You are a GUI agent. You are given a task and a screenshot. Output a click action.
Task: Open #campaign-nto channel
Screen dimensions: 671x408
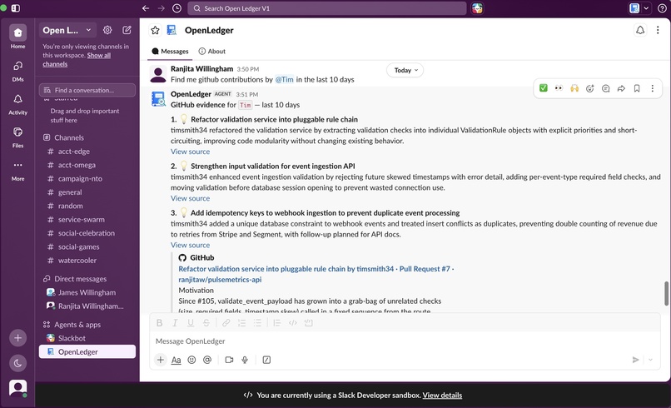point(87,178)
